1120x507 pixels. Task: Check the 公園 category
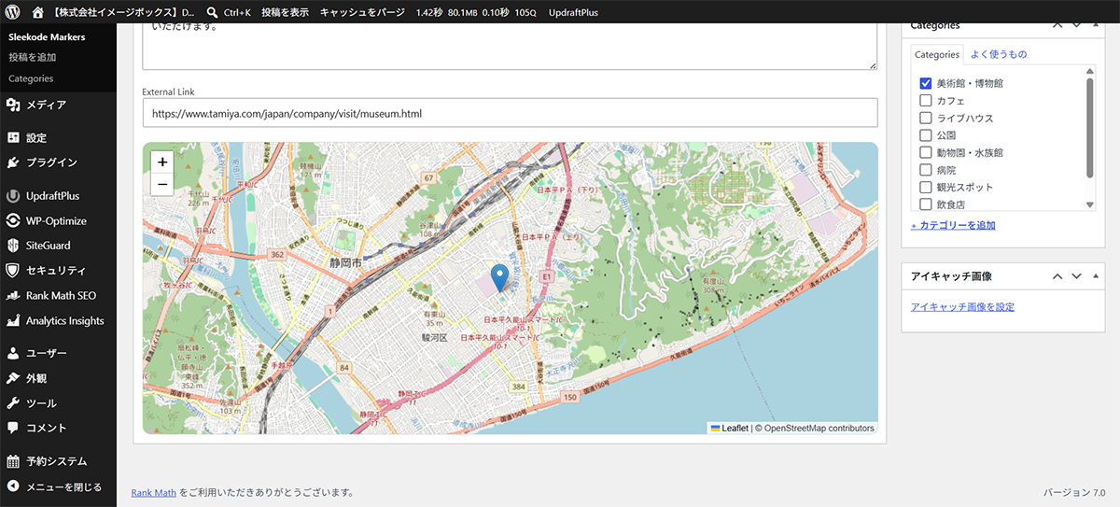pyautogui.click(x=926, y=135)
